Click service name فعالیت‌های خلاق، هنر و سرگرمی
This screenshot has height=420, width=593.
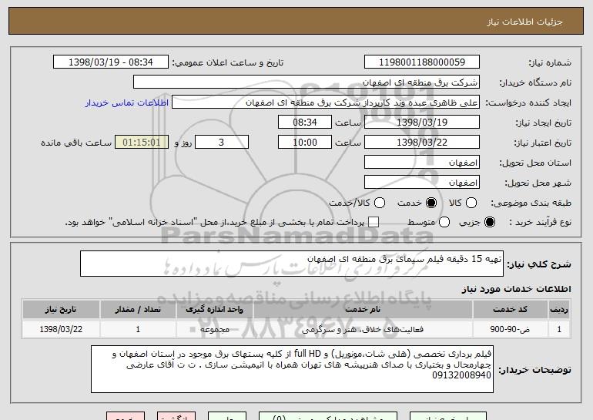[363, 329]
